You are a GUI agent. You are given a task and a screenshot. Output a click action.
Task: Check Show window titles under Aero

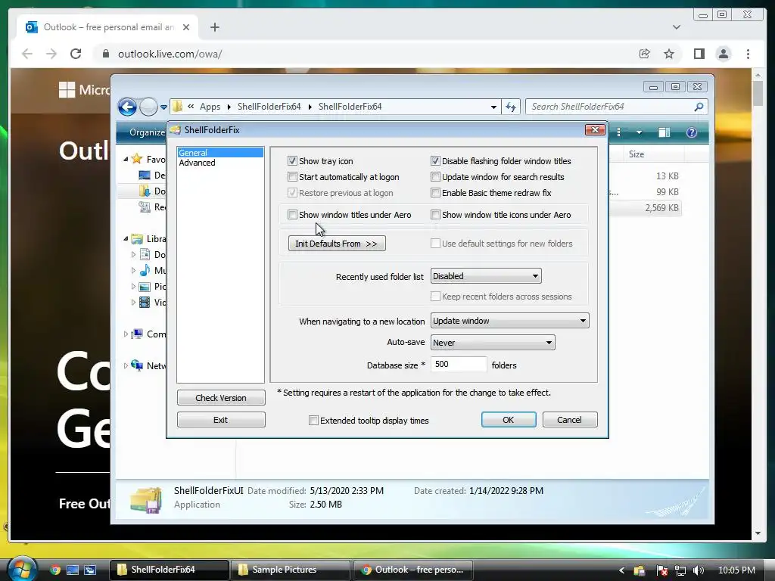pyautogui.click(x=292, y=214)
